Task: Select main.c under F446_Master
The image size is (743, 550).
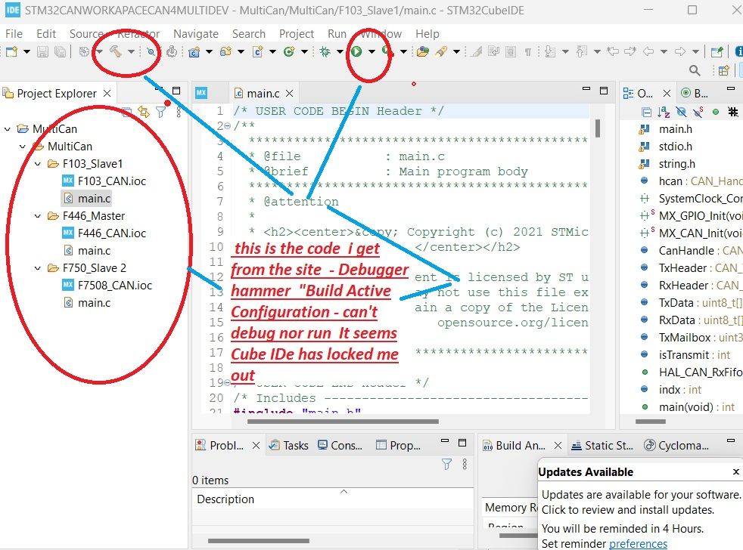Action: coord(87,250)
